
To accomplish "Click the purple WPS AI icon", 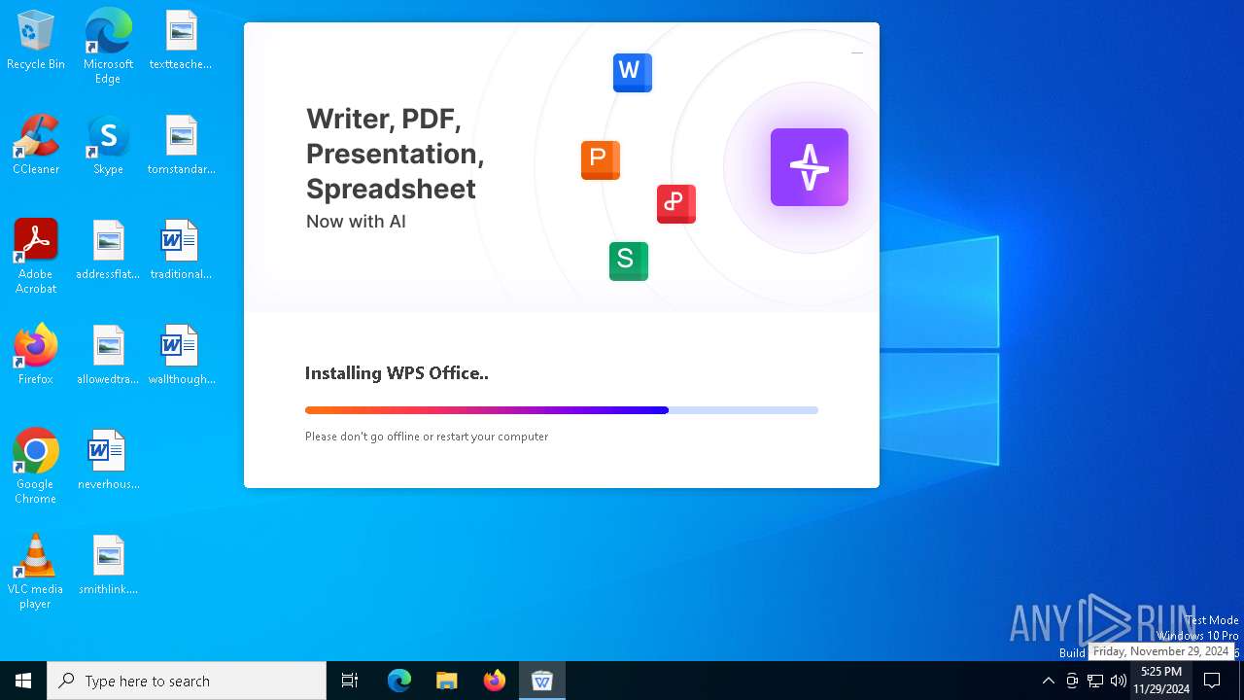I will [809, 167].
